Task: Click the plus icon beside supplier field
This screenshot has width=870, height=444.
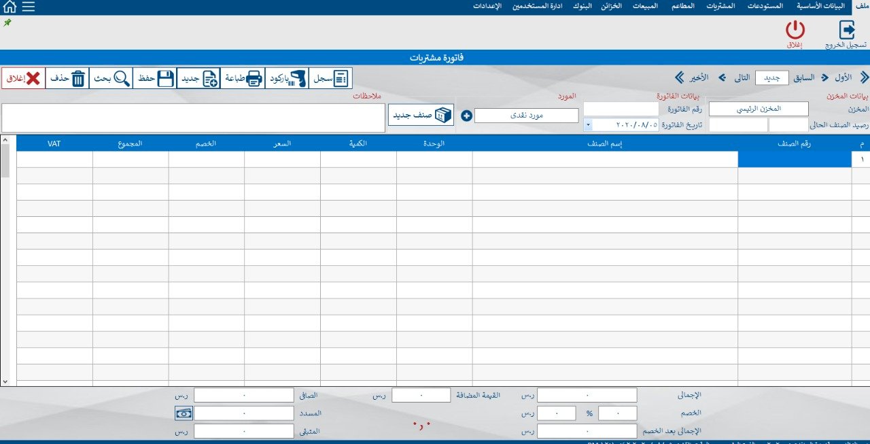Action: pos(466,116)
